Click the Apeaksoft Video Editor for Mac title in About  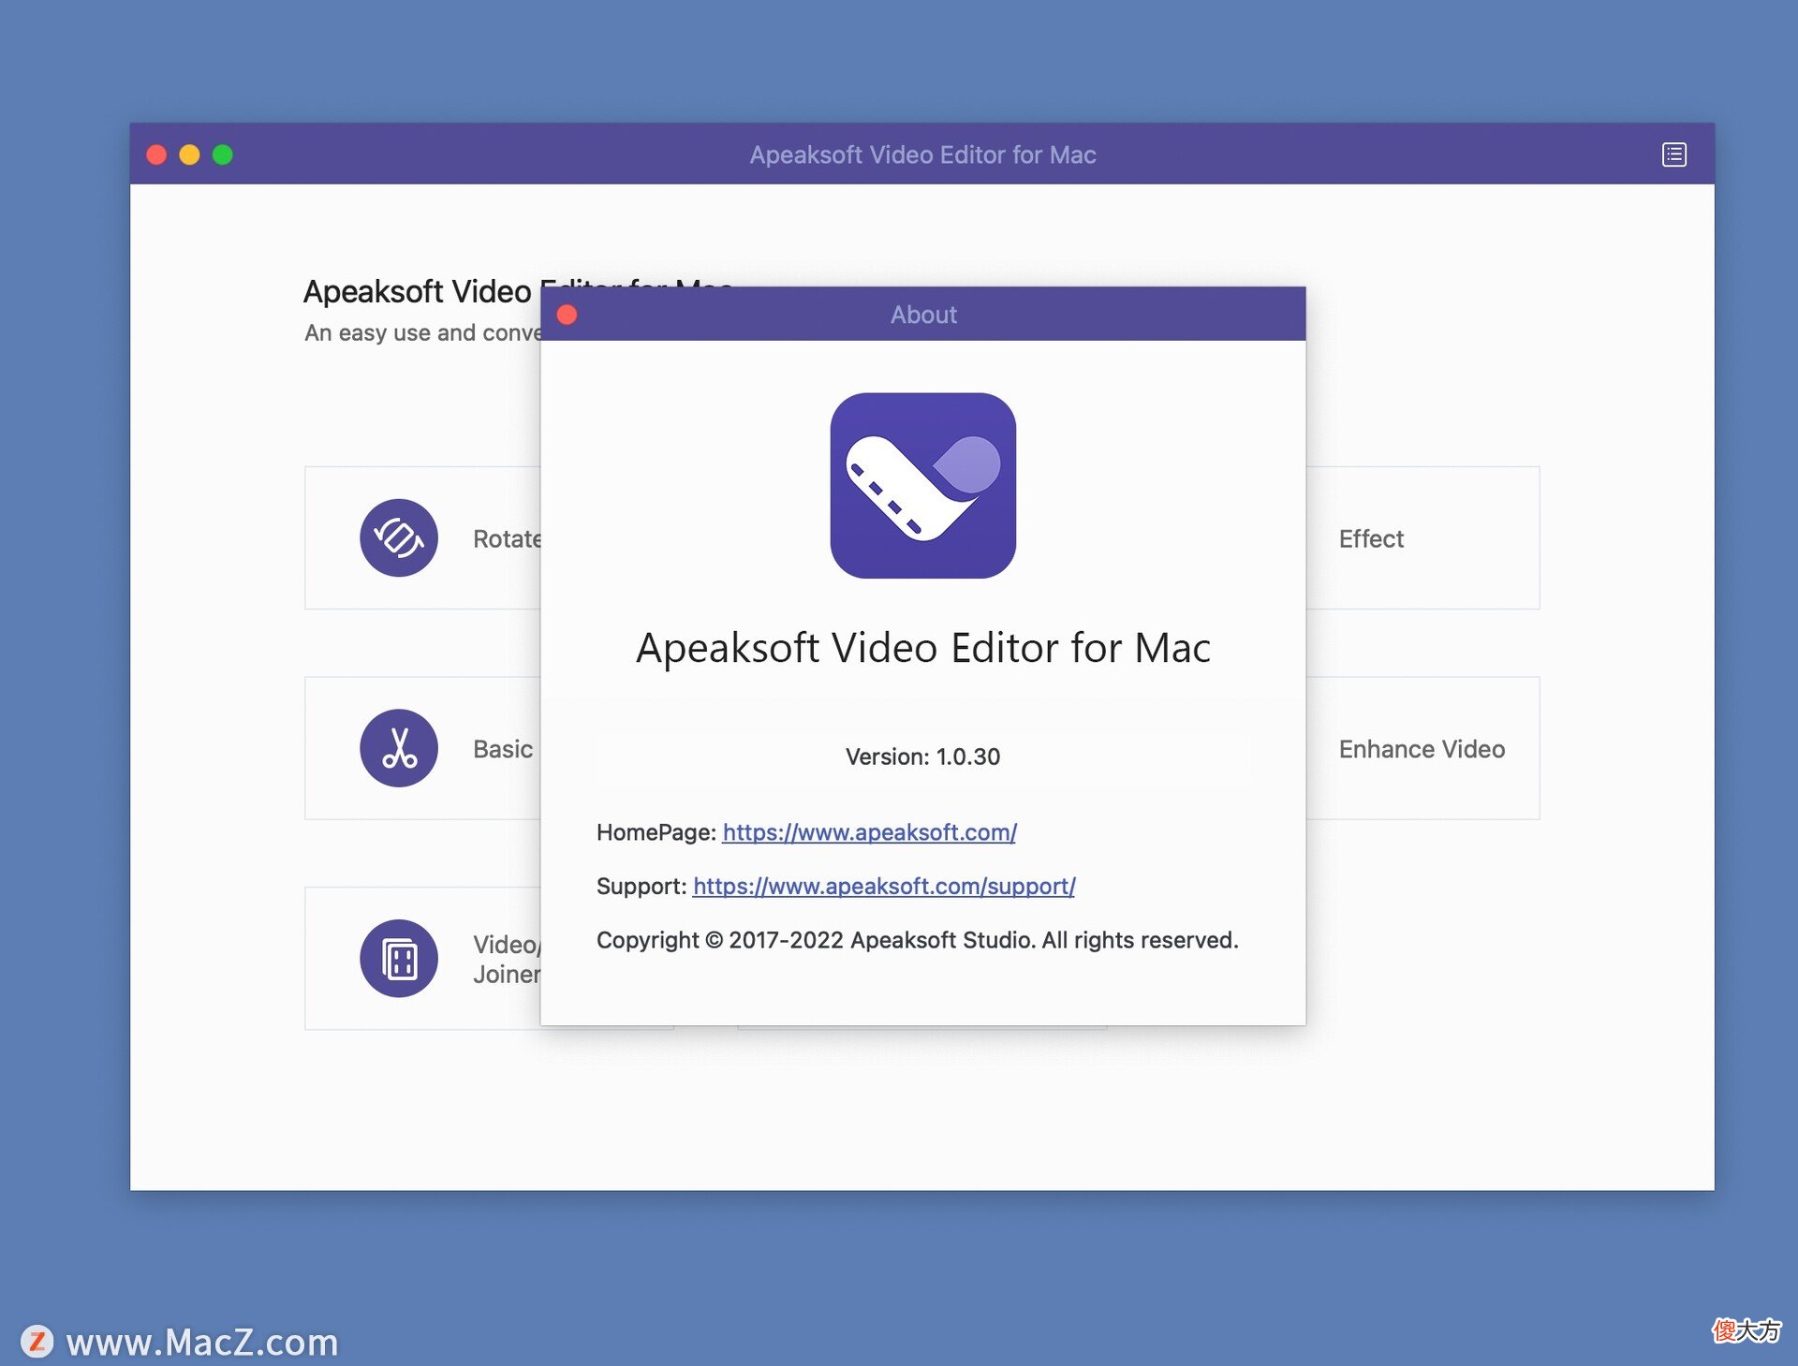click(x=923, y=648)
